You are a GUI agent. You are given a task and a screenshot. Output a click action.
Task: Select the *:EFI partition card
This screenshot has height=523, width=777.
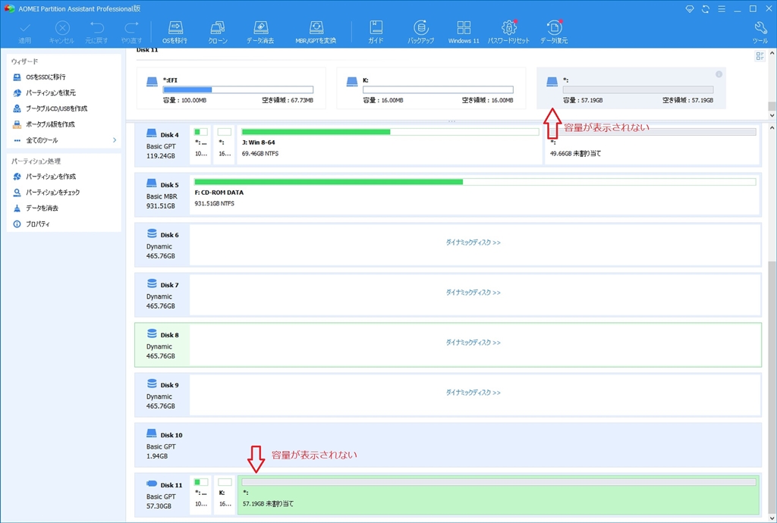click(231, 88)
